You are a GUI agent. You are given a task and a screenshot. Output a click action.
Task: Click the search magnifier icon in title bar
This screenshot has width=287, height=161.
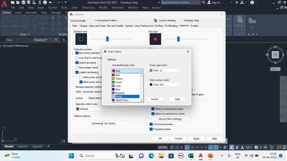click(x=204, y=2)
